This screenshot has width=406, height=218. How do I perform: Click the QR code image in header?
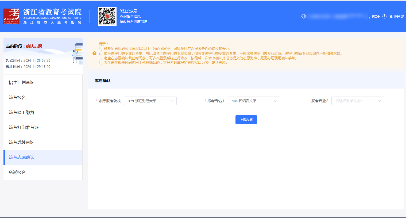(107, 16)
